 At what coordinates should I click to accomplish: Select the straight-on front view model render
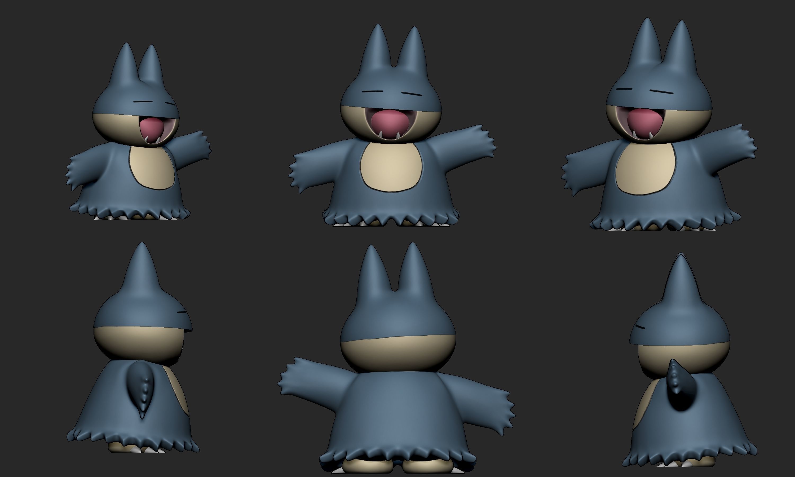click(x=392, y=125)
